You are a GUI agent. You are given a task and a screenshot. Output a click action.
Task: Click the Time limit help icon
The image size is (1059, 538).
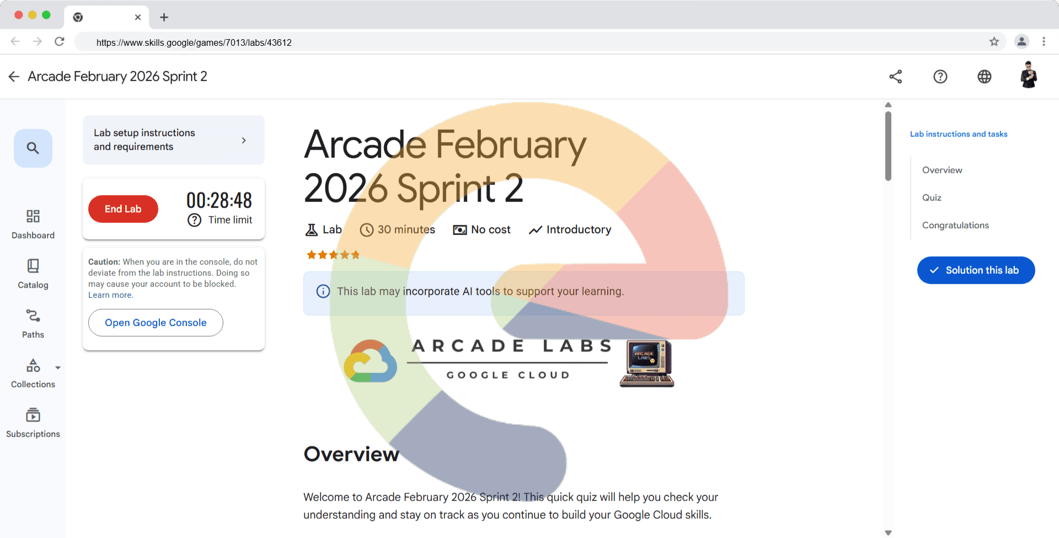[x=194, y=220]
